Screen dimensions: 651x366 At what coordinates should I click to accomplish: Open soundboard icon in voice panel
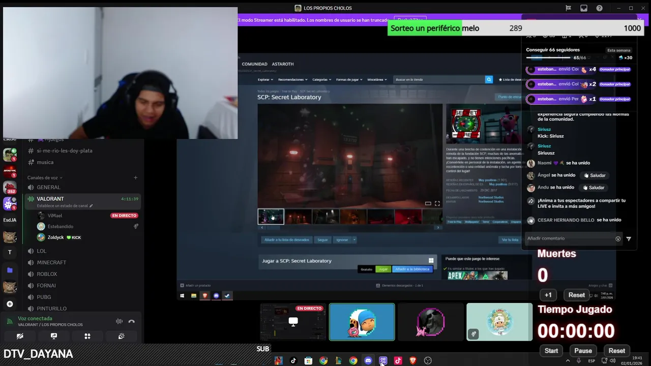click(x=121, y=336)
